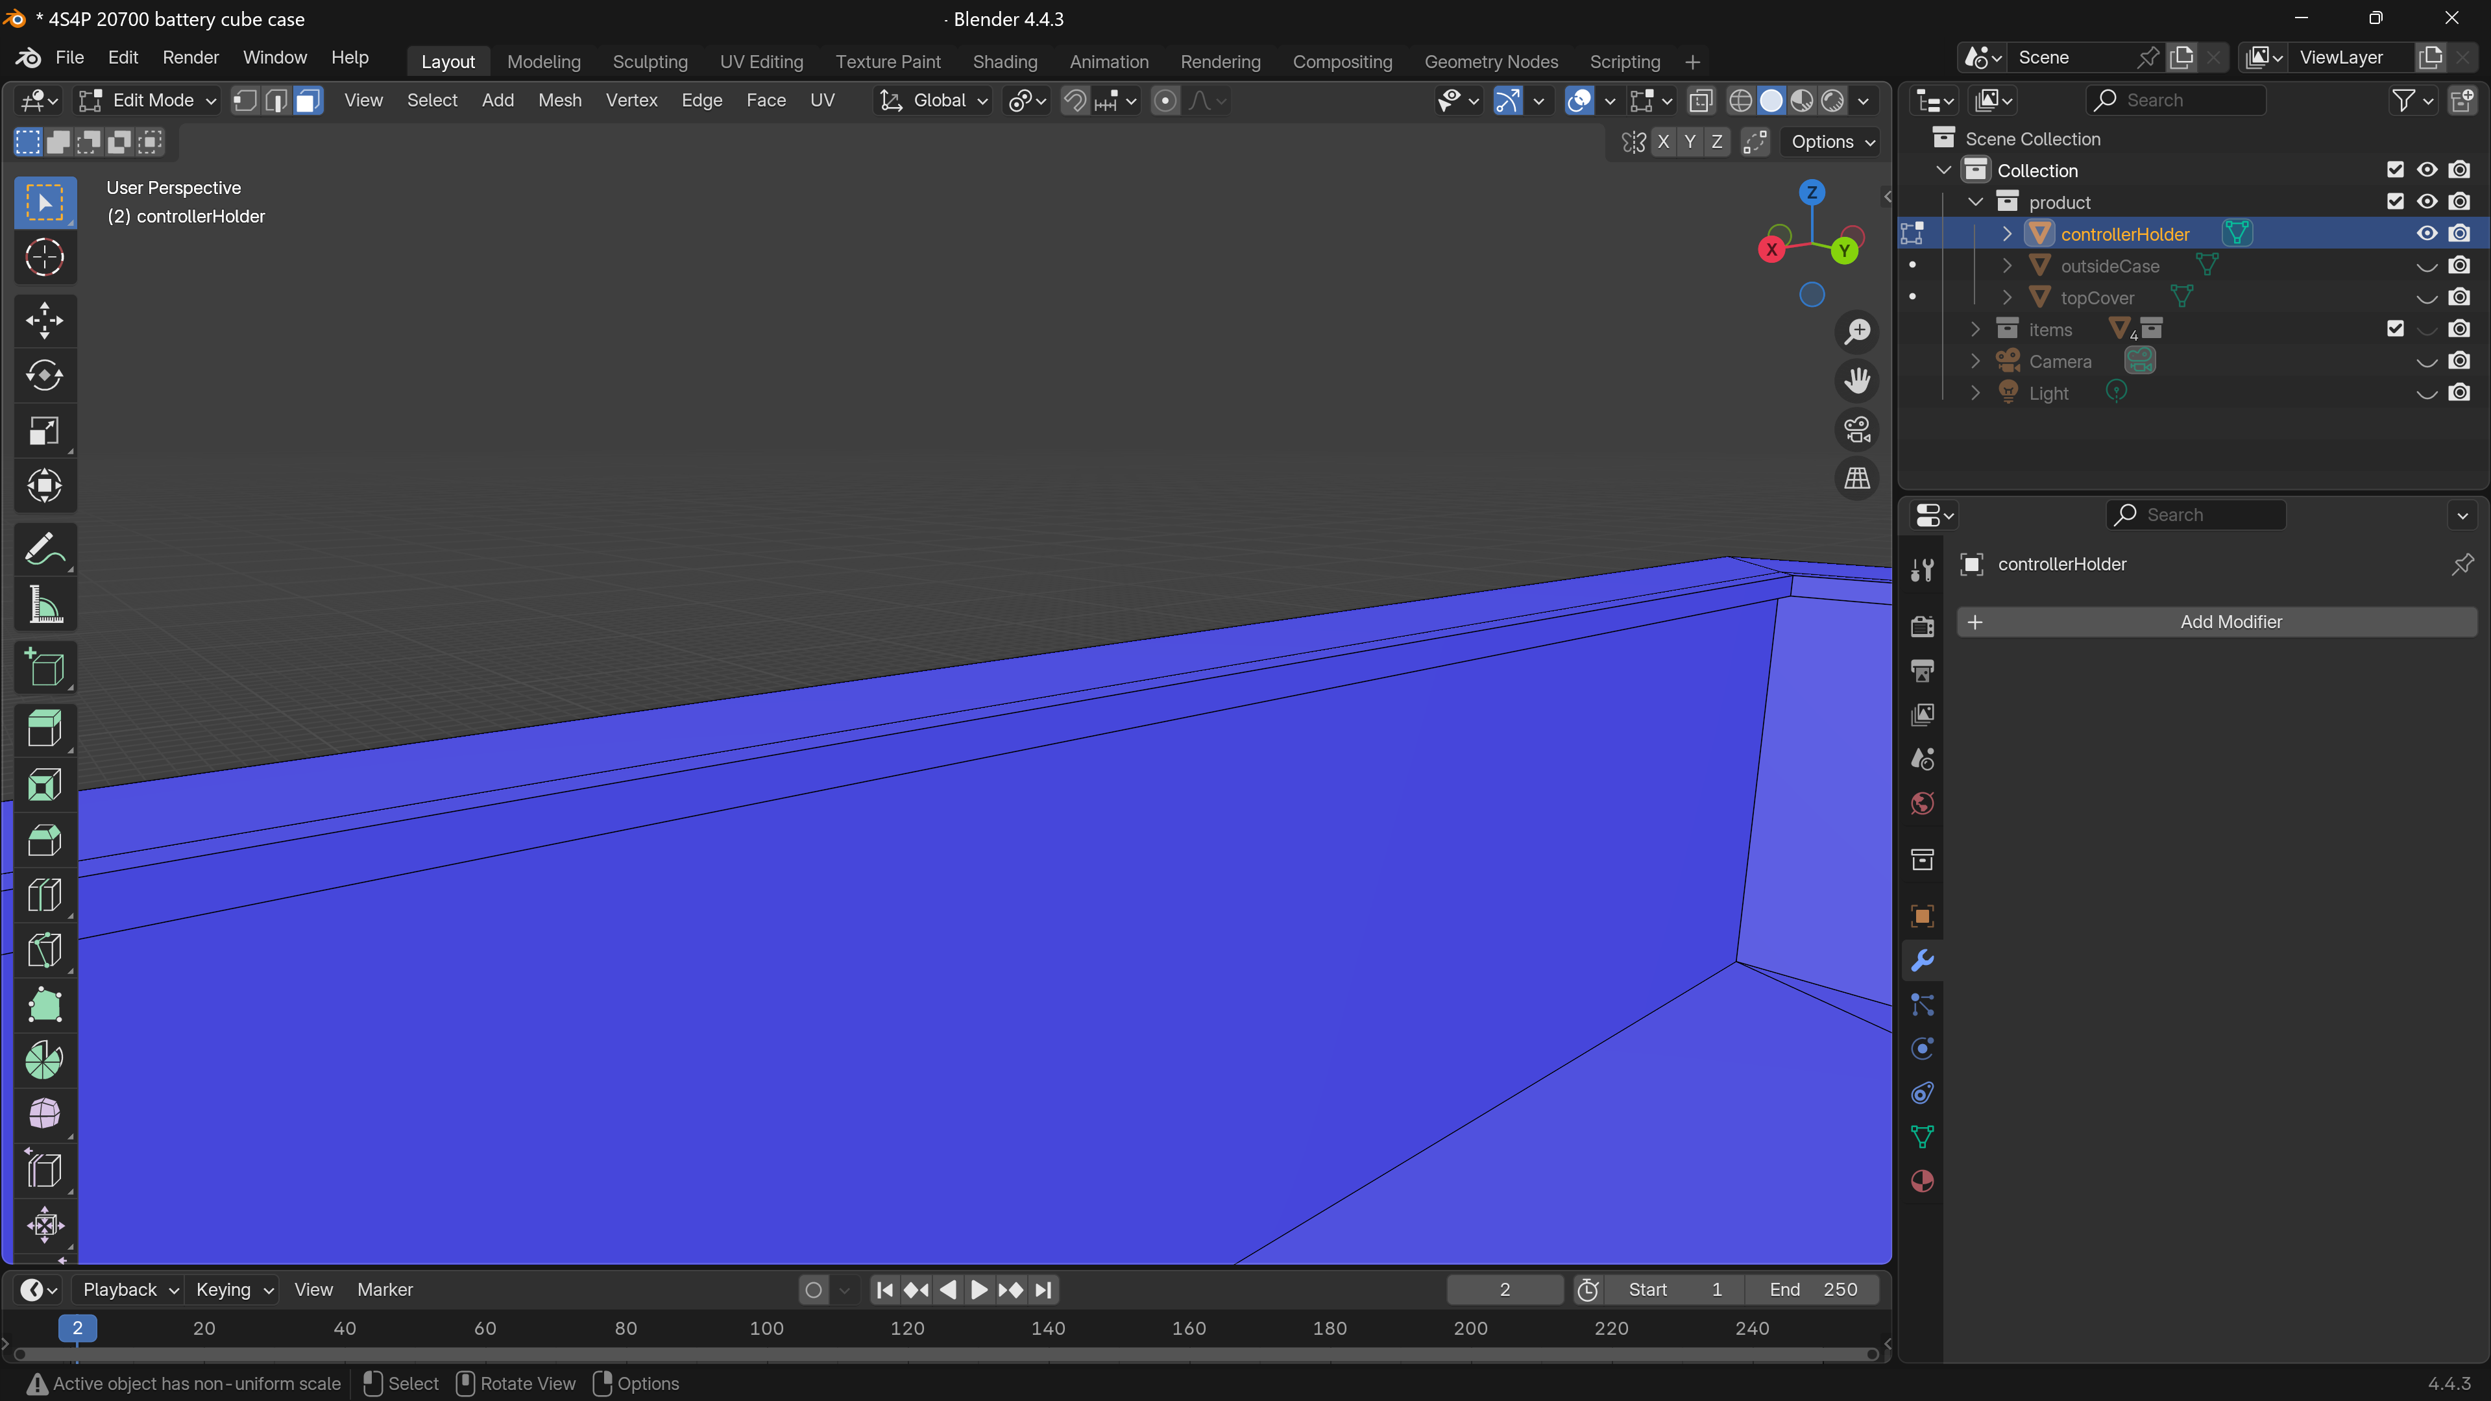Switch to face select mode

(x=308, y=101)
